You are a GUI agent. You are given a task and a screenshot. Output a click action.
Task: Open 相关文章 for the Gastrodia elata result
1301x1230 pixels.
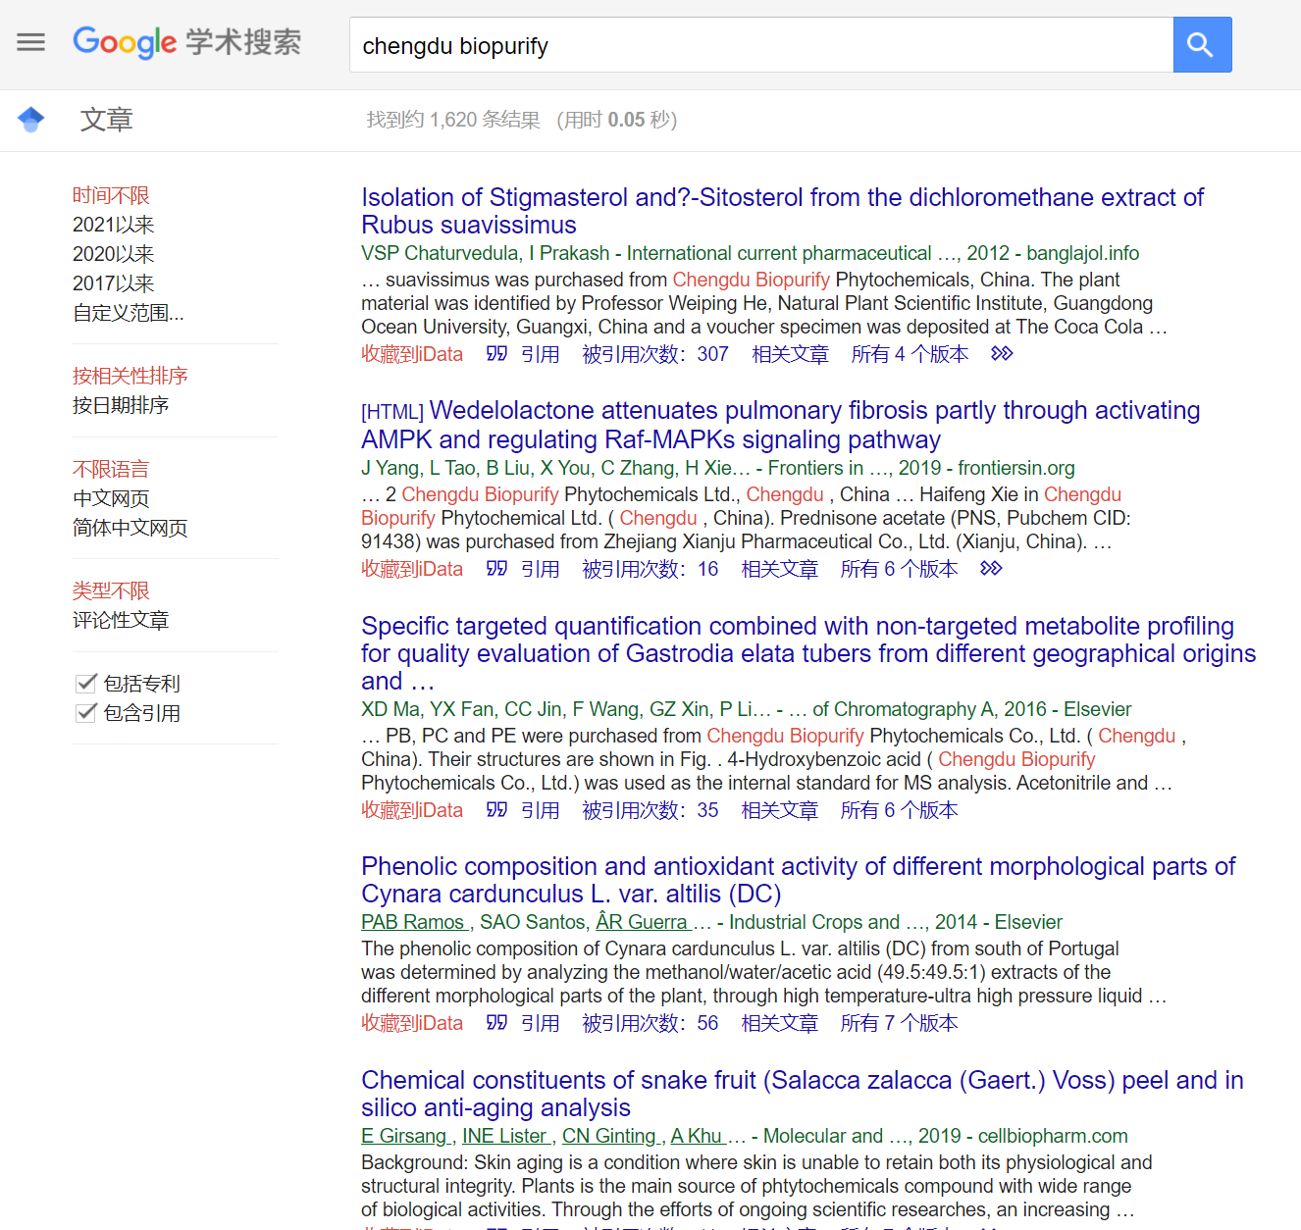[x=780, y=810]
